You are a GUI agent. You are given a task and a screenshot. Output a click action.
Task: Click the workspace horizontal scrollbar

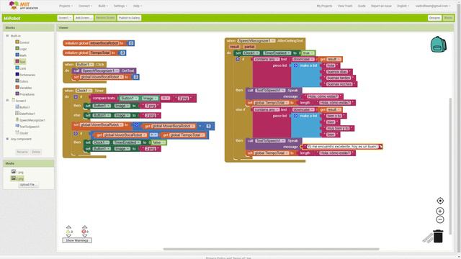(x=271, y=249)
